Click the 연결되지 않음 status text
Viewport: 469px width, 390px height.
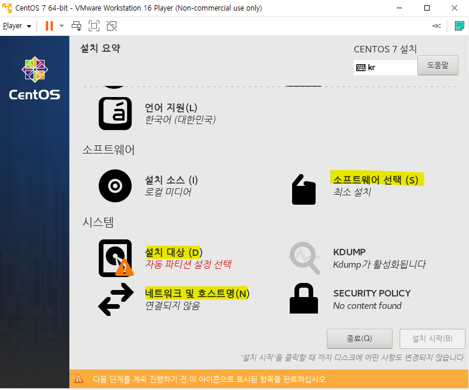pyautogui.click(x=173, y=306)
